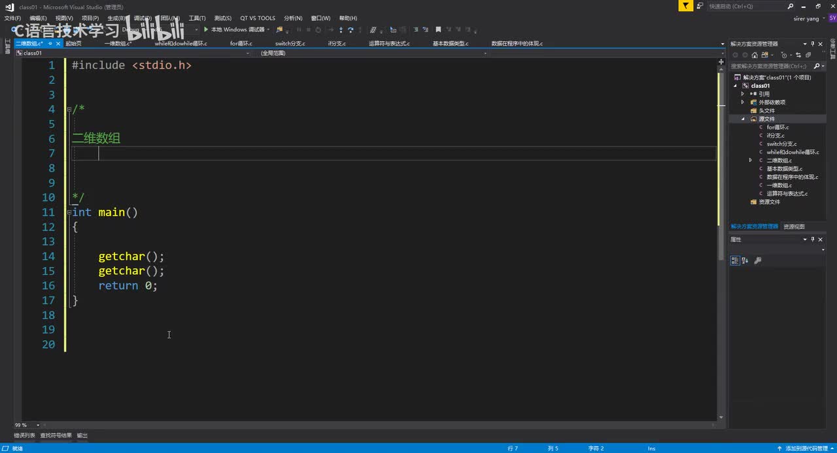This screenshot has height=453, width=837.
Task: Click the Back arrow in Solution Explorer
Action: tap(736, 55)
